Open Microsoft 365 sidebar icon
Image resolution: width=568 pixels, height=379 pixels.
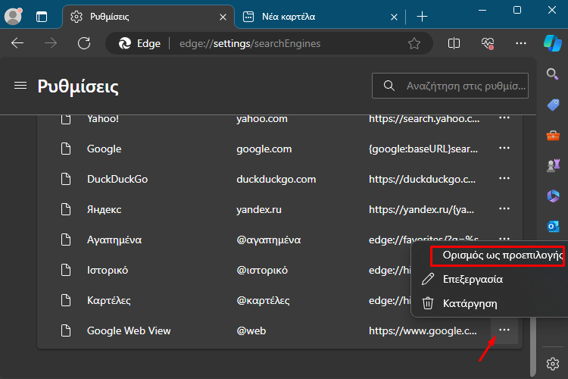[553, 196]
